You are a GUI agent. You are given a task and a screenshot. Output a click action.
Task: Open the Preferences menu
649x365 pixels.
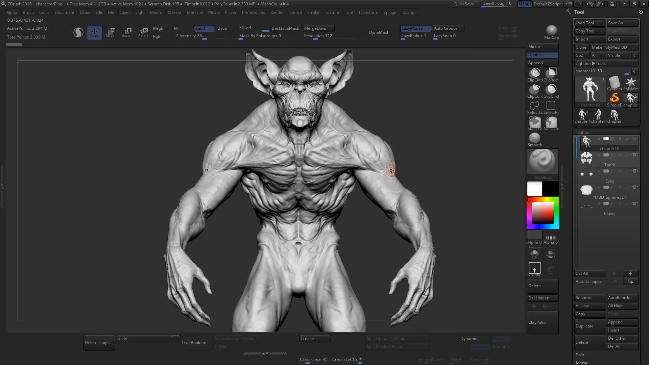[253, 13]
